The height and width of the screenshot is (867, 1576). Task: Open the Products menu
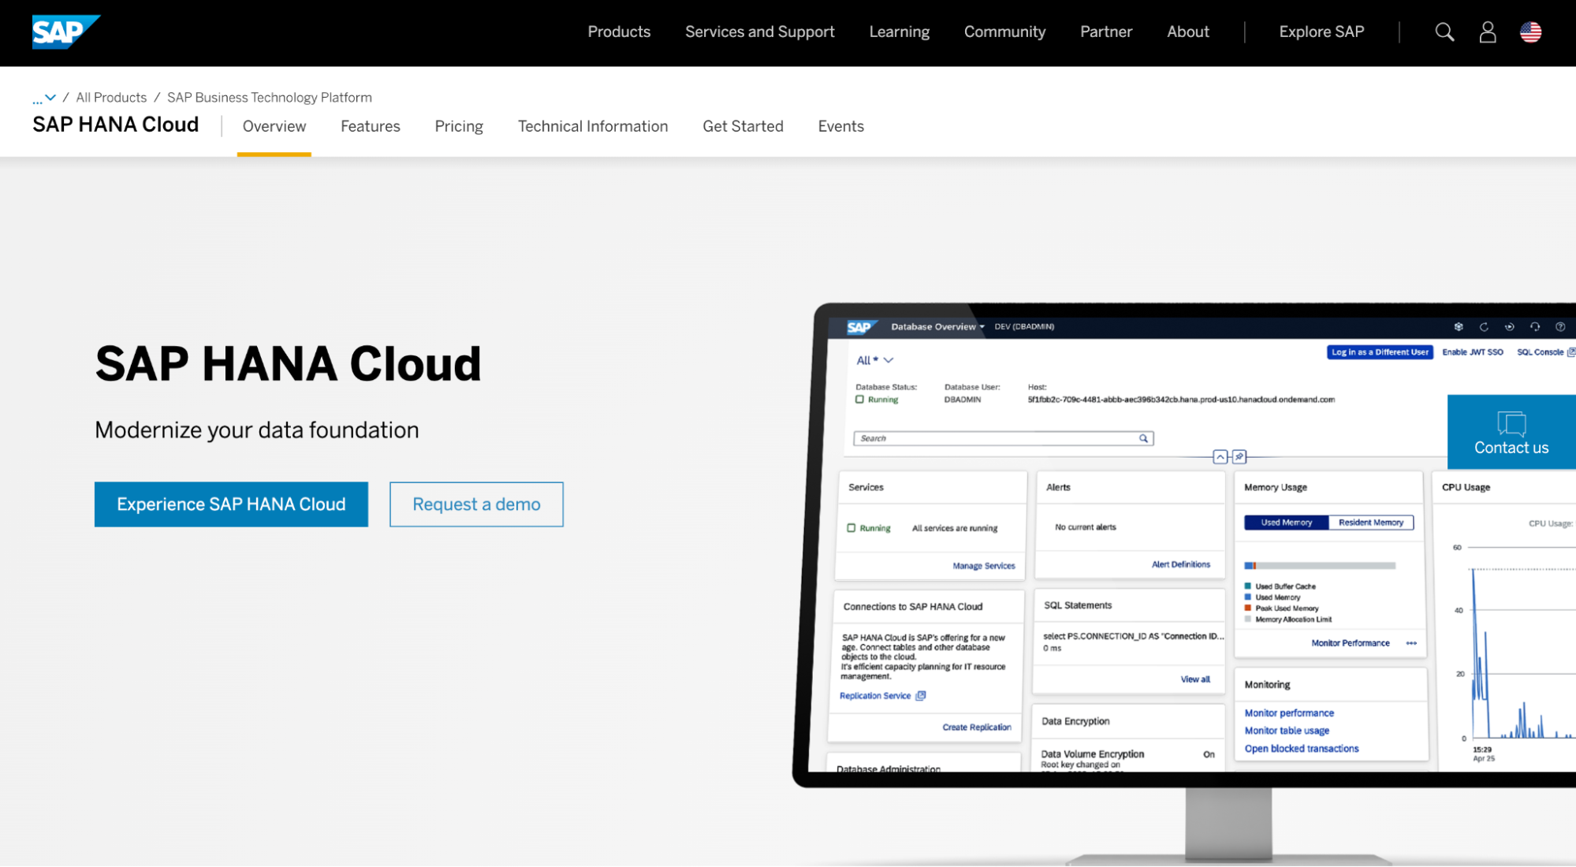(619, 32)
